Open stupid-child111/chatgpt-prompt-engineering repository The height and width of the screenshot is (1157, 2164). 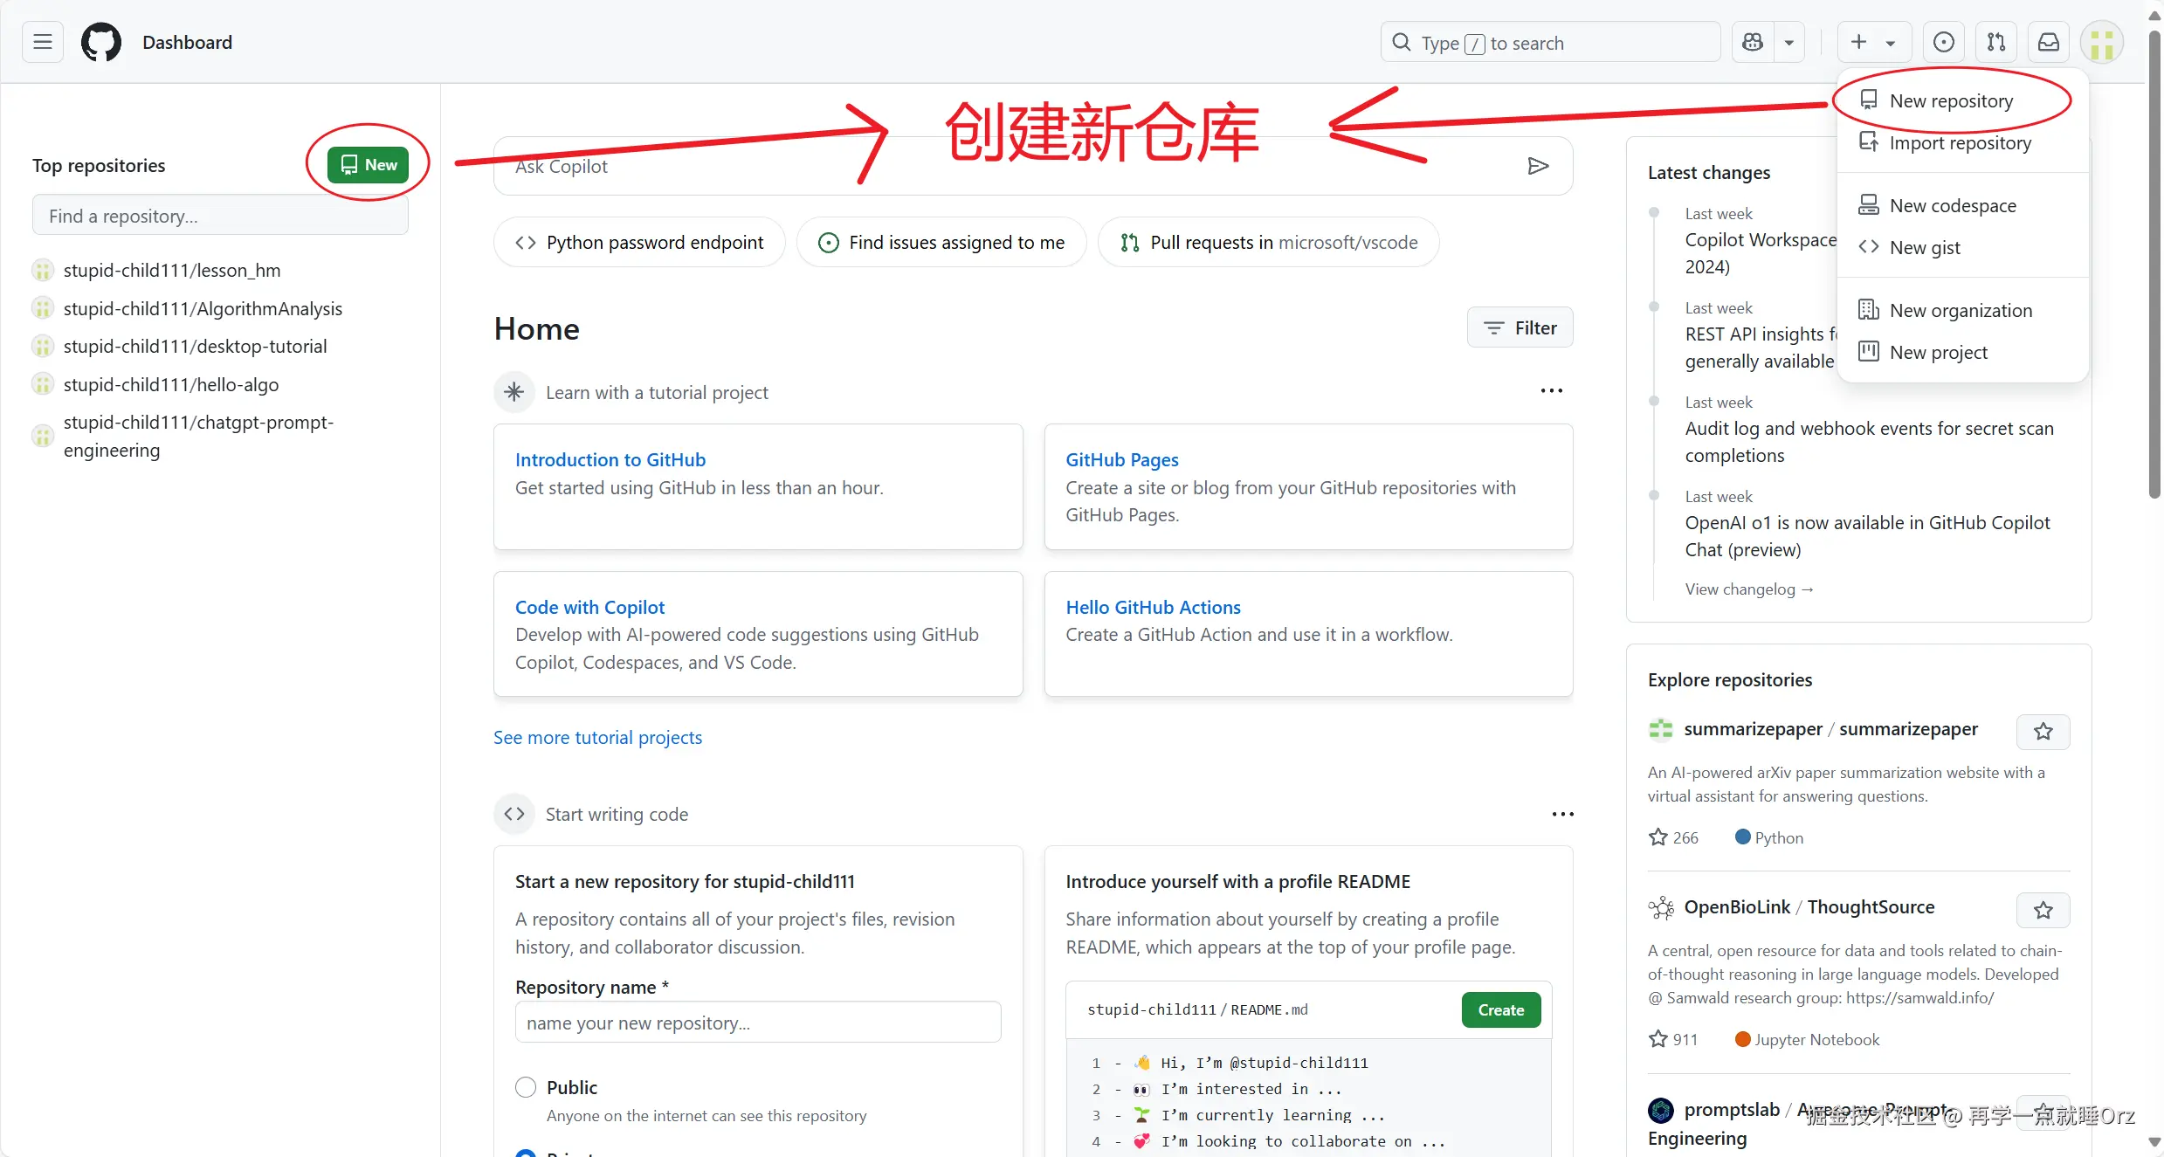click(x=198, y=436)
